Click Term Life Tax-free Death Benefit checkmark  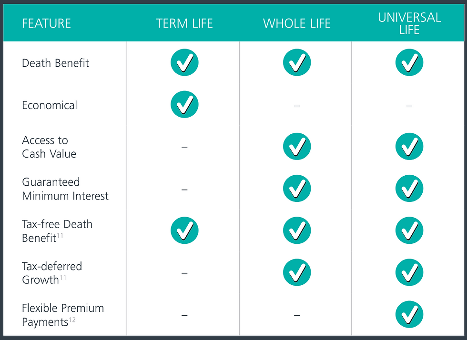184,230
